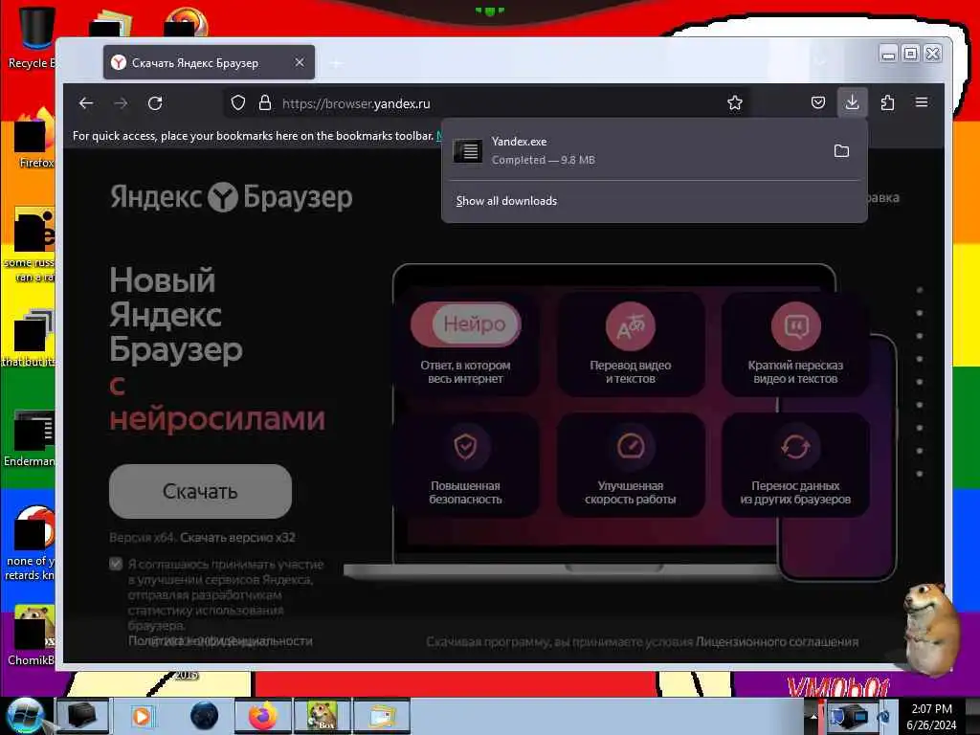Open the Save to Pocket icon
The image size is (980, 735).
pyautogui.click(x=818, y=102)
